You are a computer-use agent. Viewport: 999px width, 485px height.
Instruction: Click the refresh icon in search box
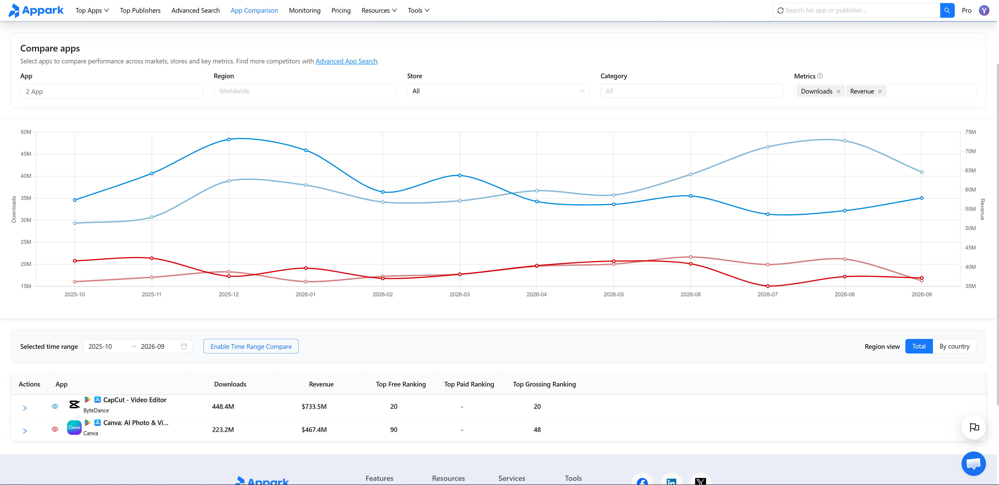(780, 10)
